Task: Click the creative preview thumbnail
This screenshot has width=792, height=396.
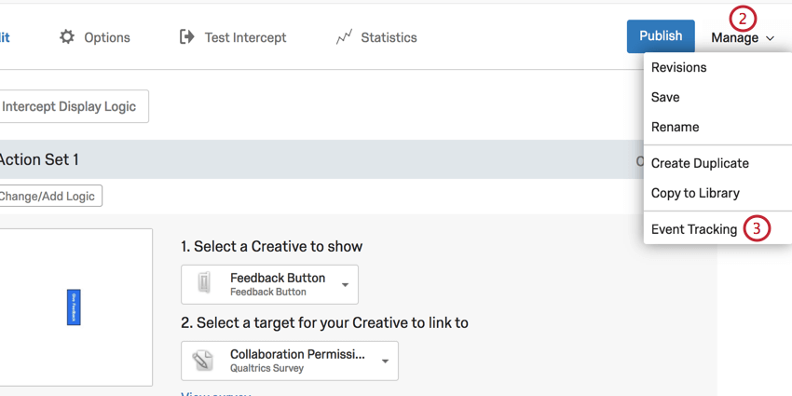Action: pyautogui.click(x=75, y=307)
